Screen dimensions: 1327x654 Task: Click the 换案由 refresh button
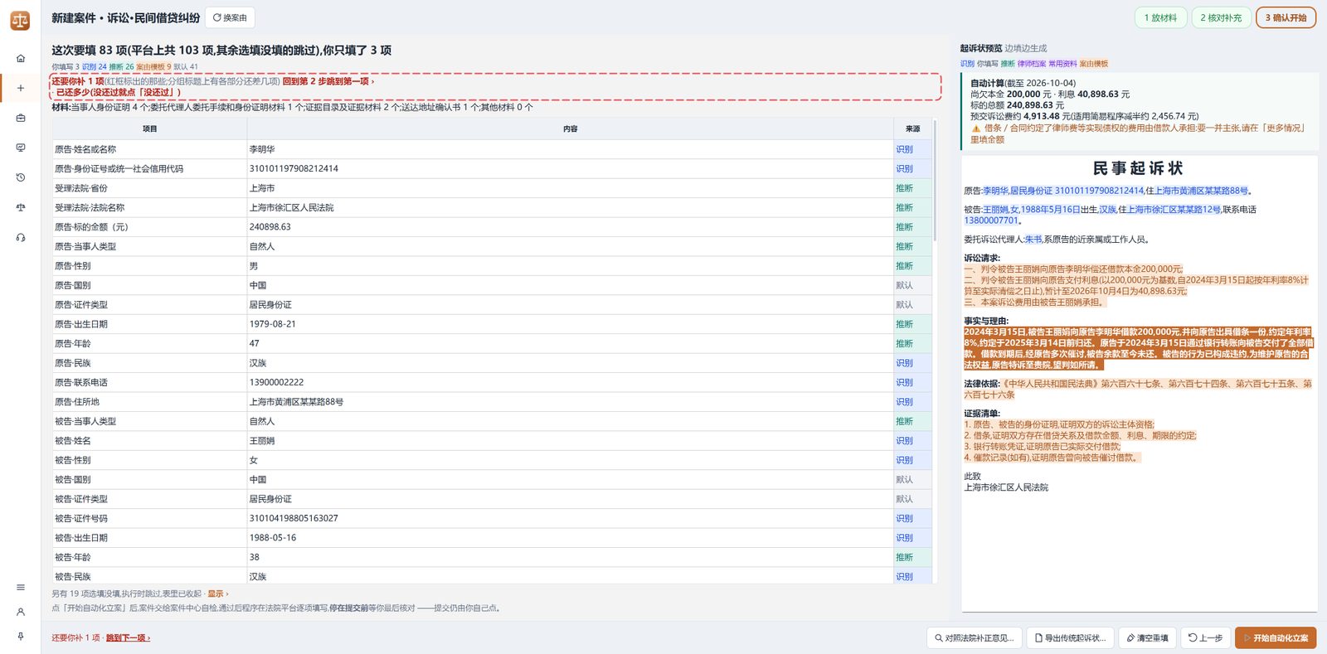(230, 17)
